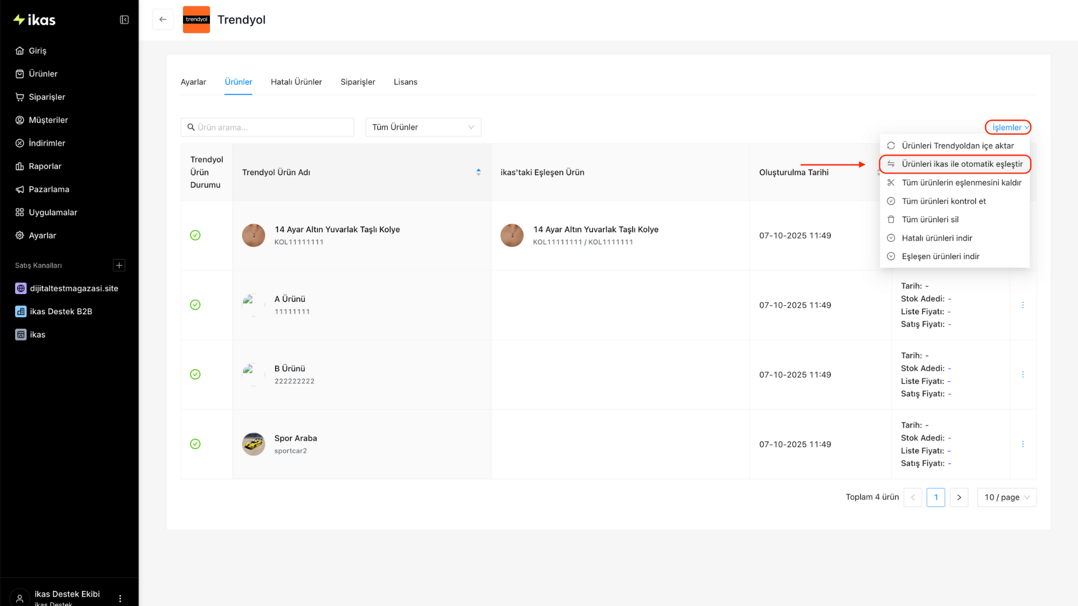
Task: Click the Ürünler bag icon in sidebar
Action: [x=20, y=74]
